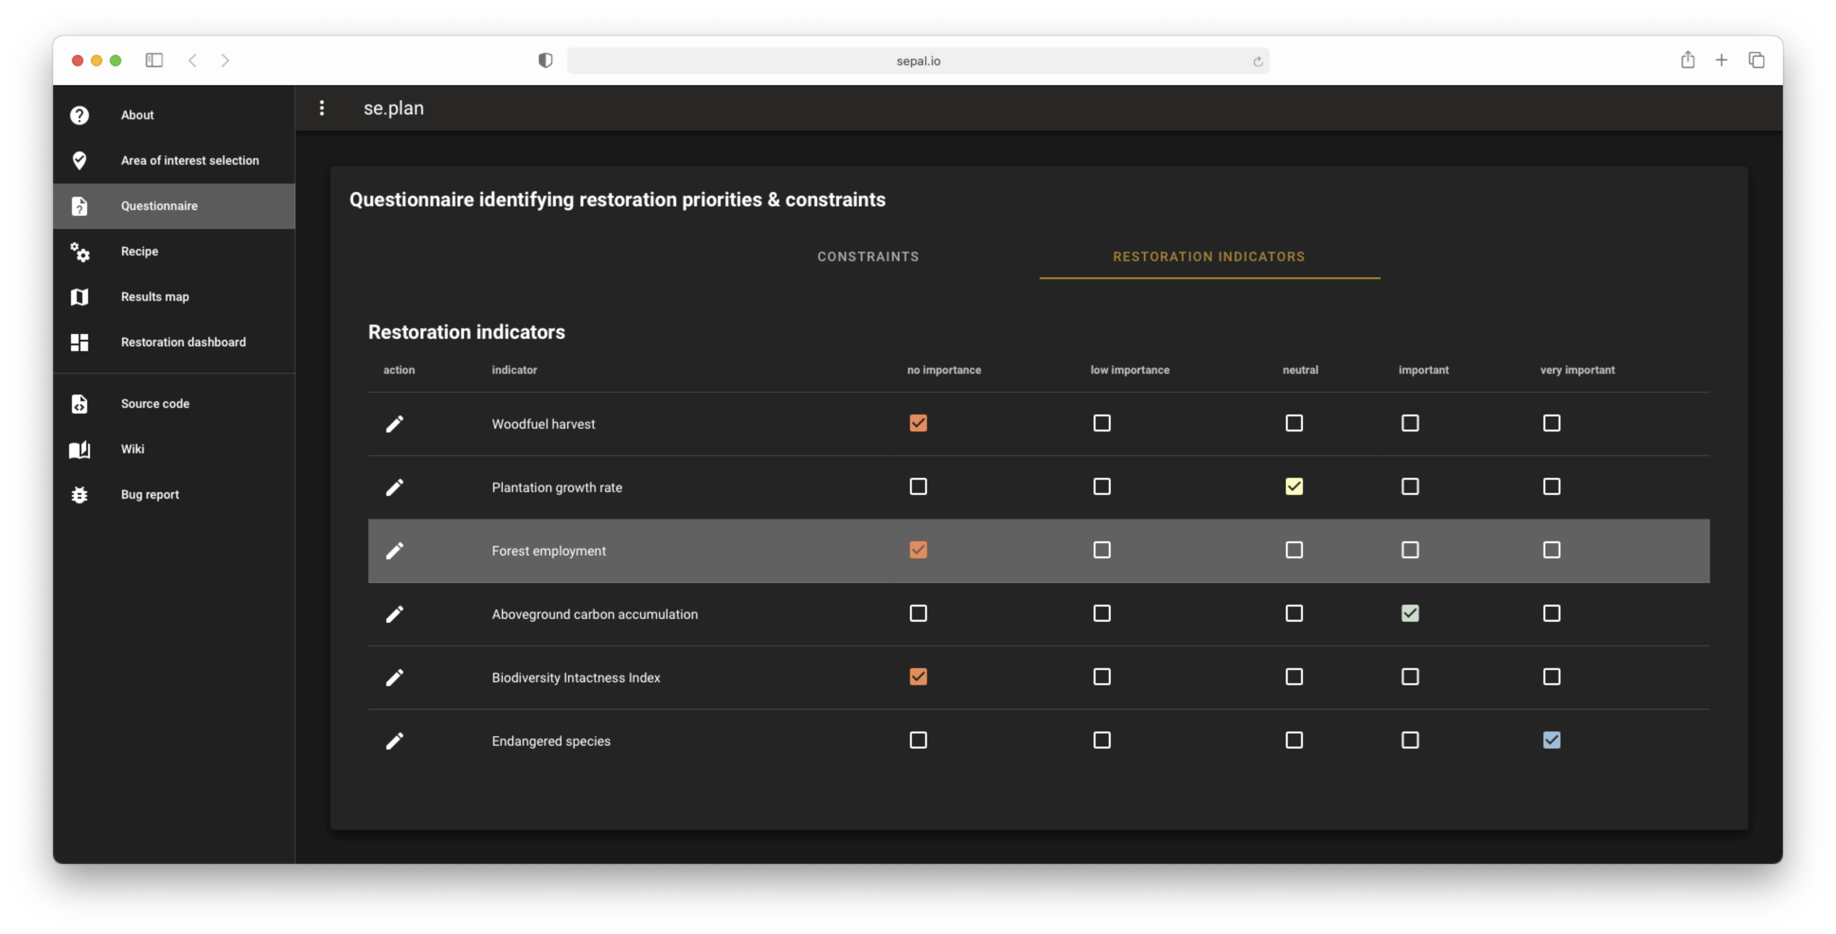
Task: Set Woodfuel harvest to very important
Action: coord(1551,423)
